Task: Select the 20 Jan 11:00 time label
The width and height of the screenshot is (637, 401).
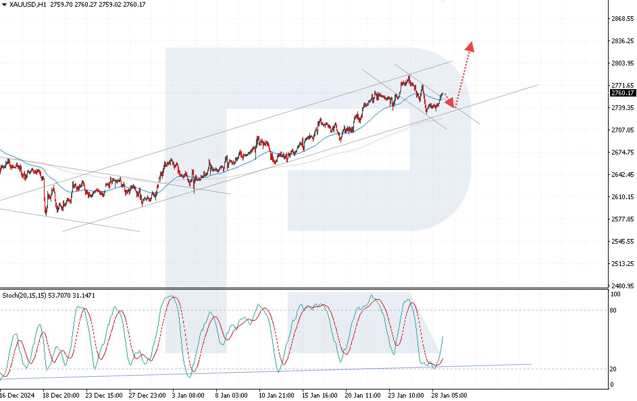Action: [x=363, y=395]
